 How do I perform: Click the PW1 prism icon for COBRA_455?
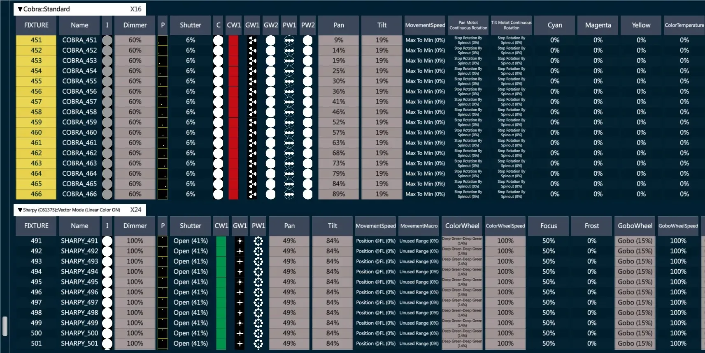[x=289, y=81]
